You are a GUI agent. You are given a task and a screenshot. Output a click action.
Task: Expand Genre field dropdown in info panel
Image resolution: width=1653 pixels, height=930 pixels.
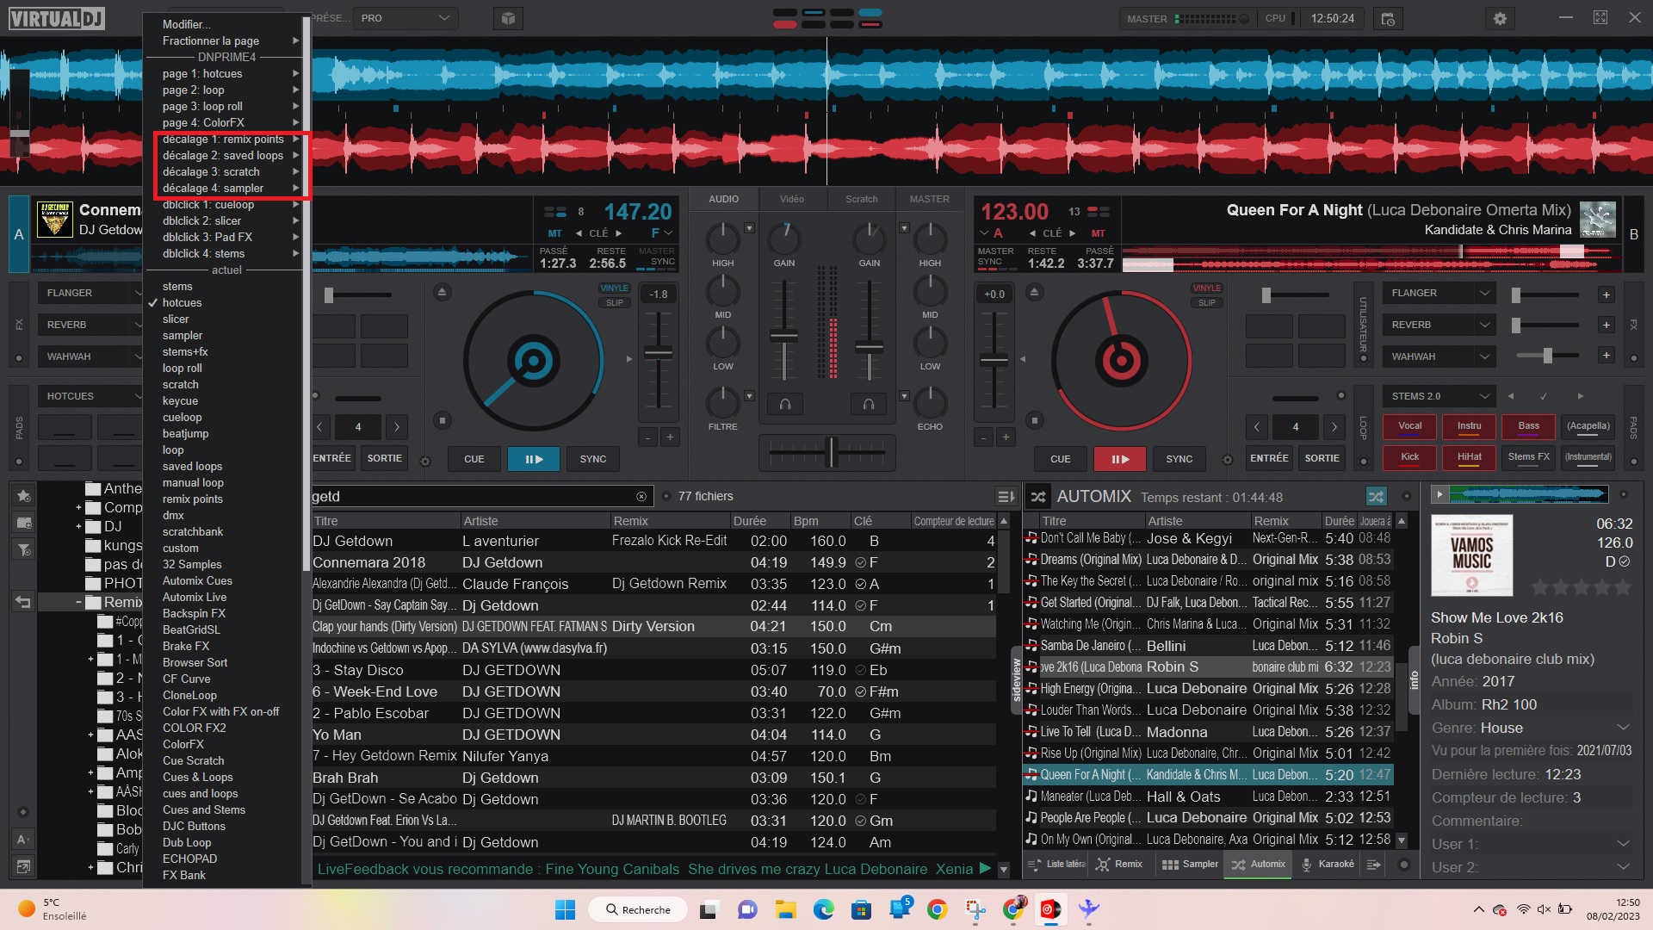coord(1623,728)
